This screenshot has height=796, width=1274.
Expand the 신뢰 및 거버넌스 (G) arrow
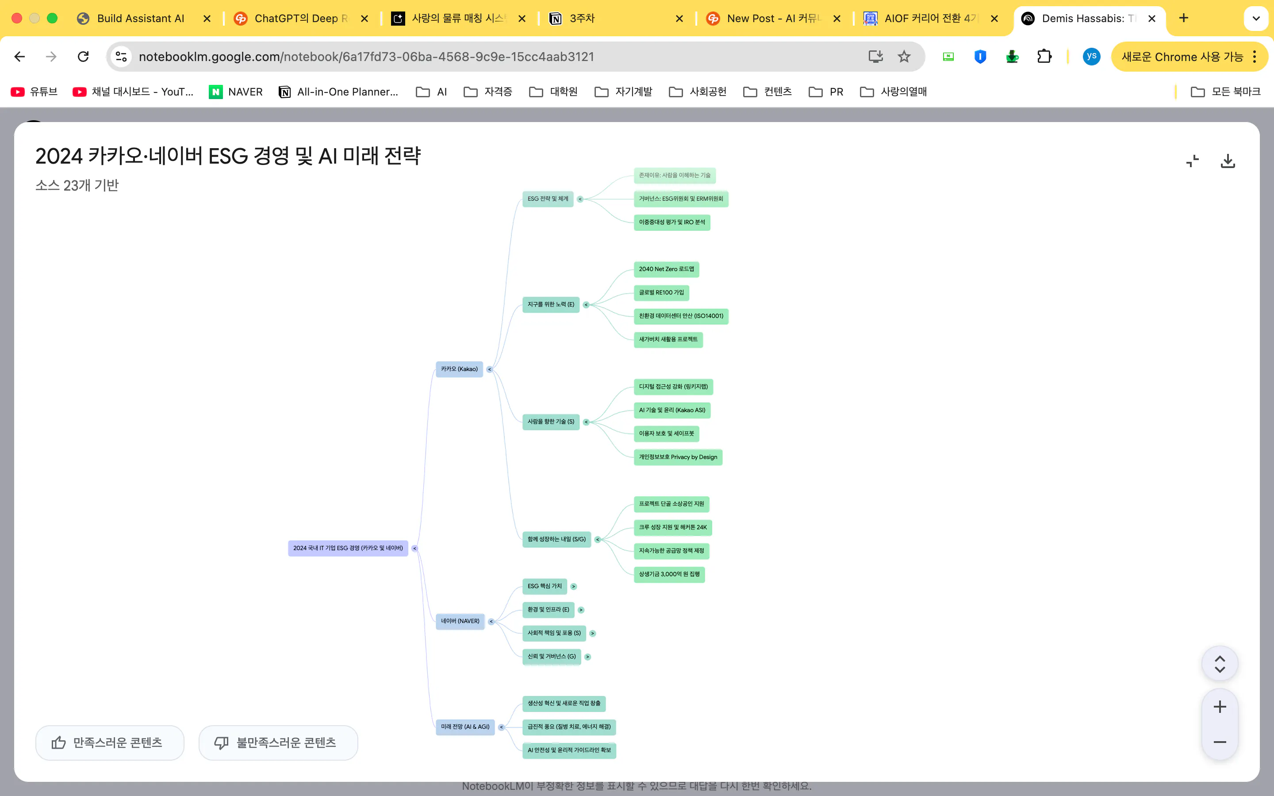(587, 657)
